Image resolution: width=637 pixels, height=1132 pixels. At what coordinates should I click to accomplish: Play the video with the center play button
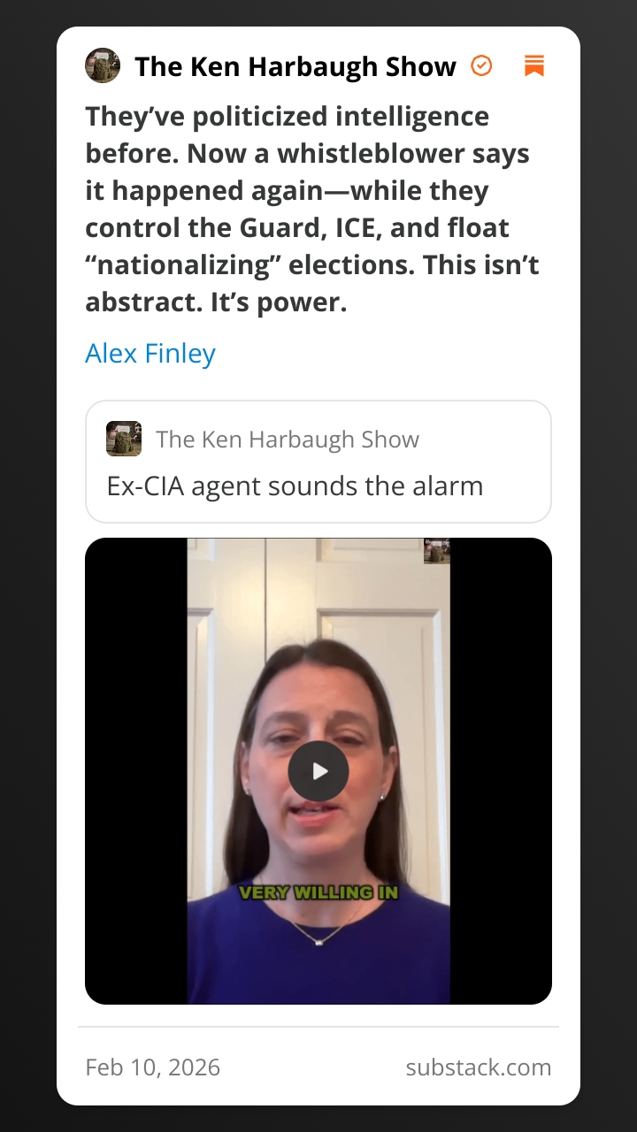[318, 771]
